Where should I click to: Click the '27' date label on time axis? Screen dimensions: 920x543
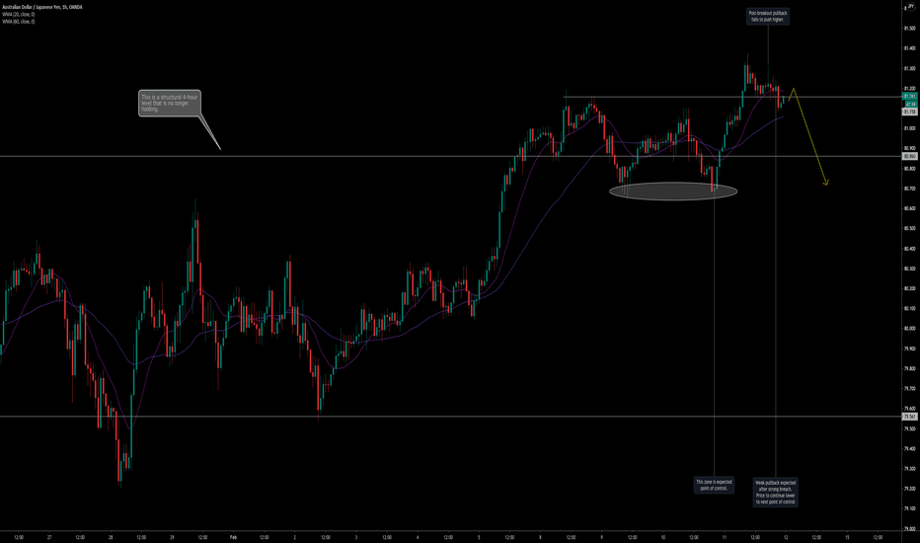pyautogui.click(x=49, y=537)
